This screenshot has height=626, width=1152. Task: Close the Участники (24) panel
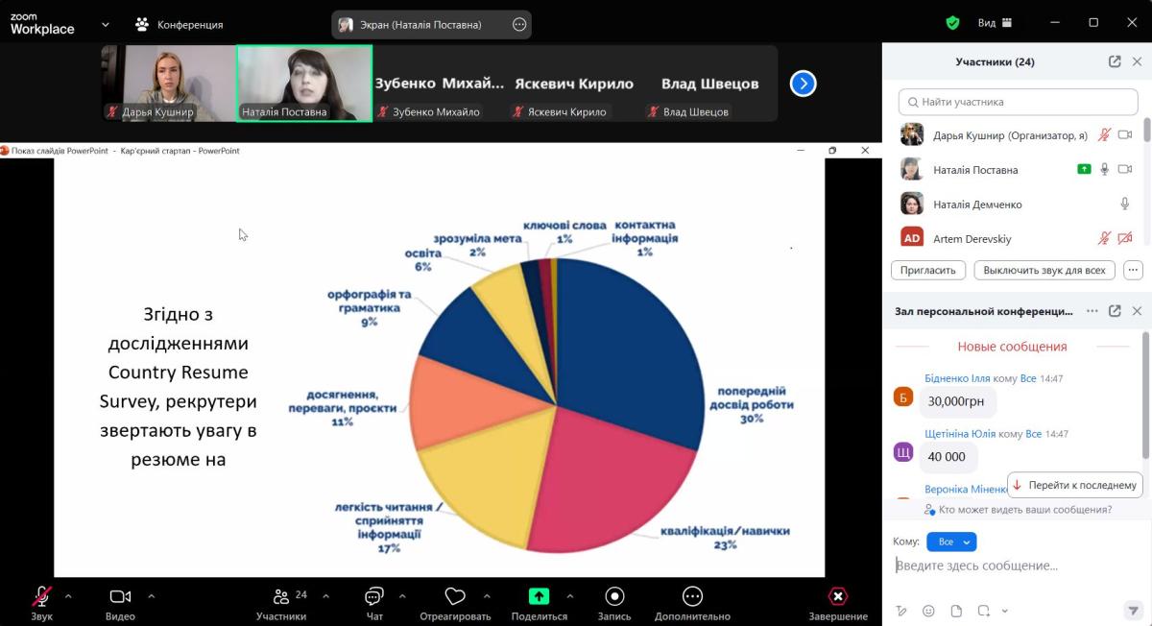pos(1137,61)
